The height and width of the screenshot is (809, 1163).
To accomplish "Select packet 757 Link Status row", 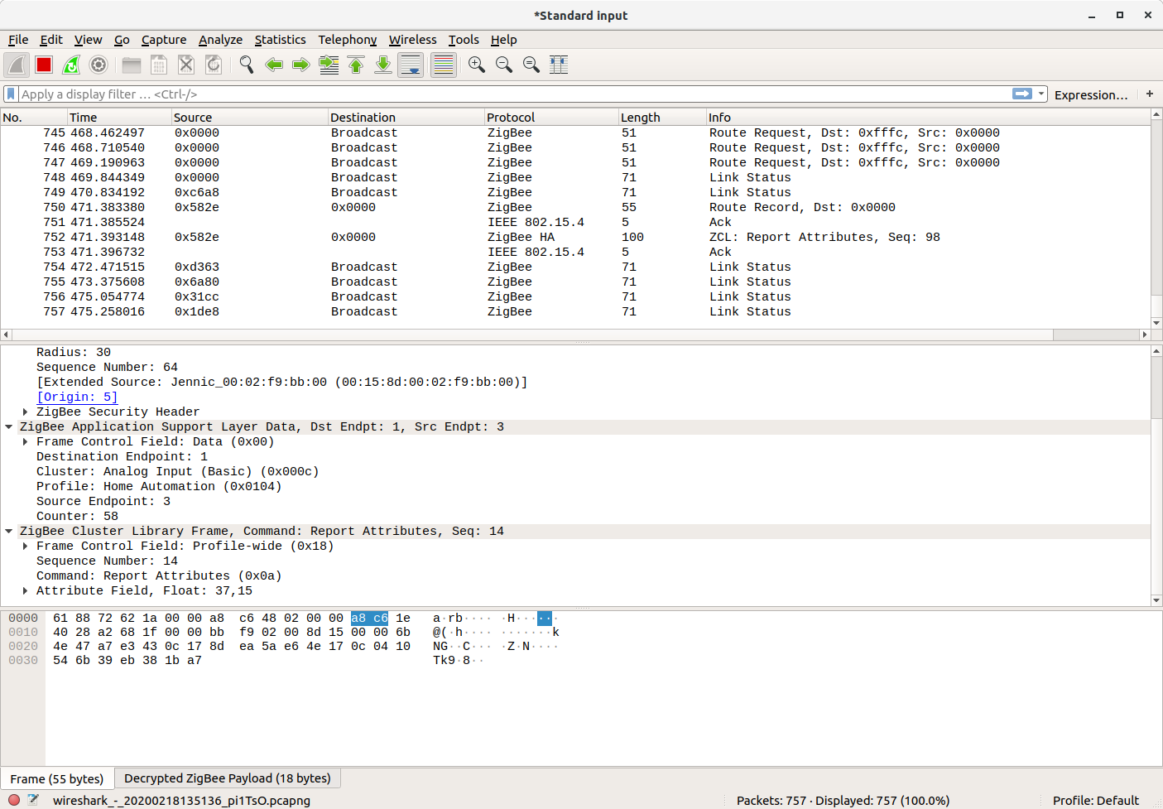I will [575, 311].
